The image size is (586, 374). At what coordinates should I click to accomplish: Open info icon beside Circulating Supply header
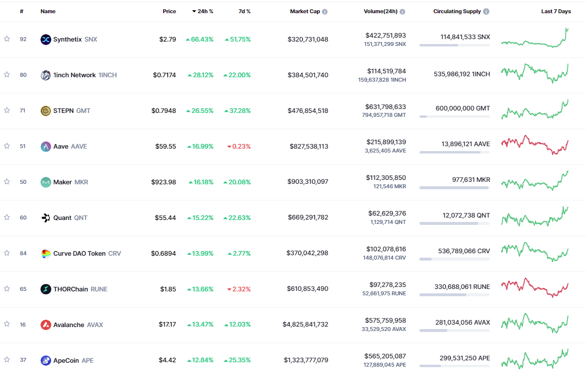click(x=486, y=11)
